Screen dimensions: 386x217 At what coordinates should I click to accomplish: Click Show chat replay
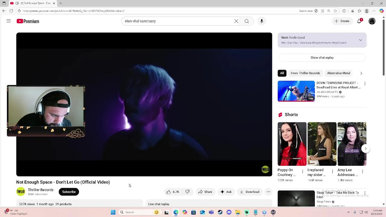(x=322, y=58)
